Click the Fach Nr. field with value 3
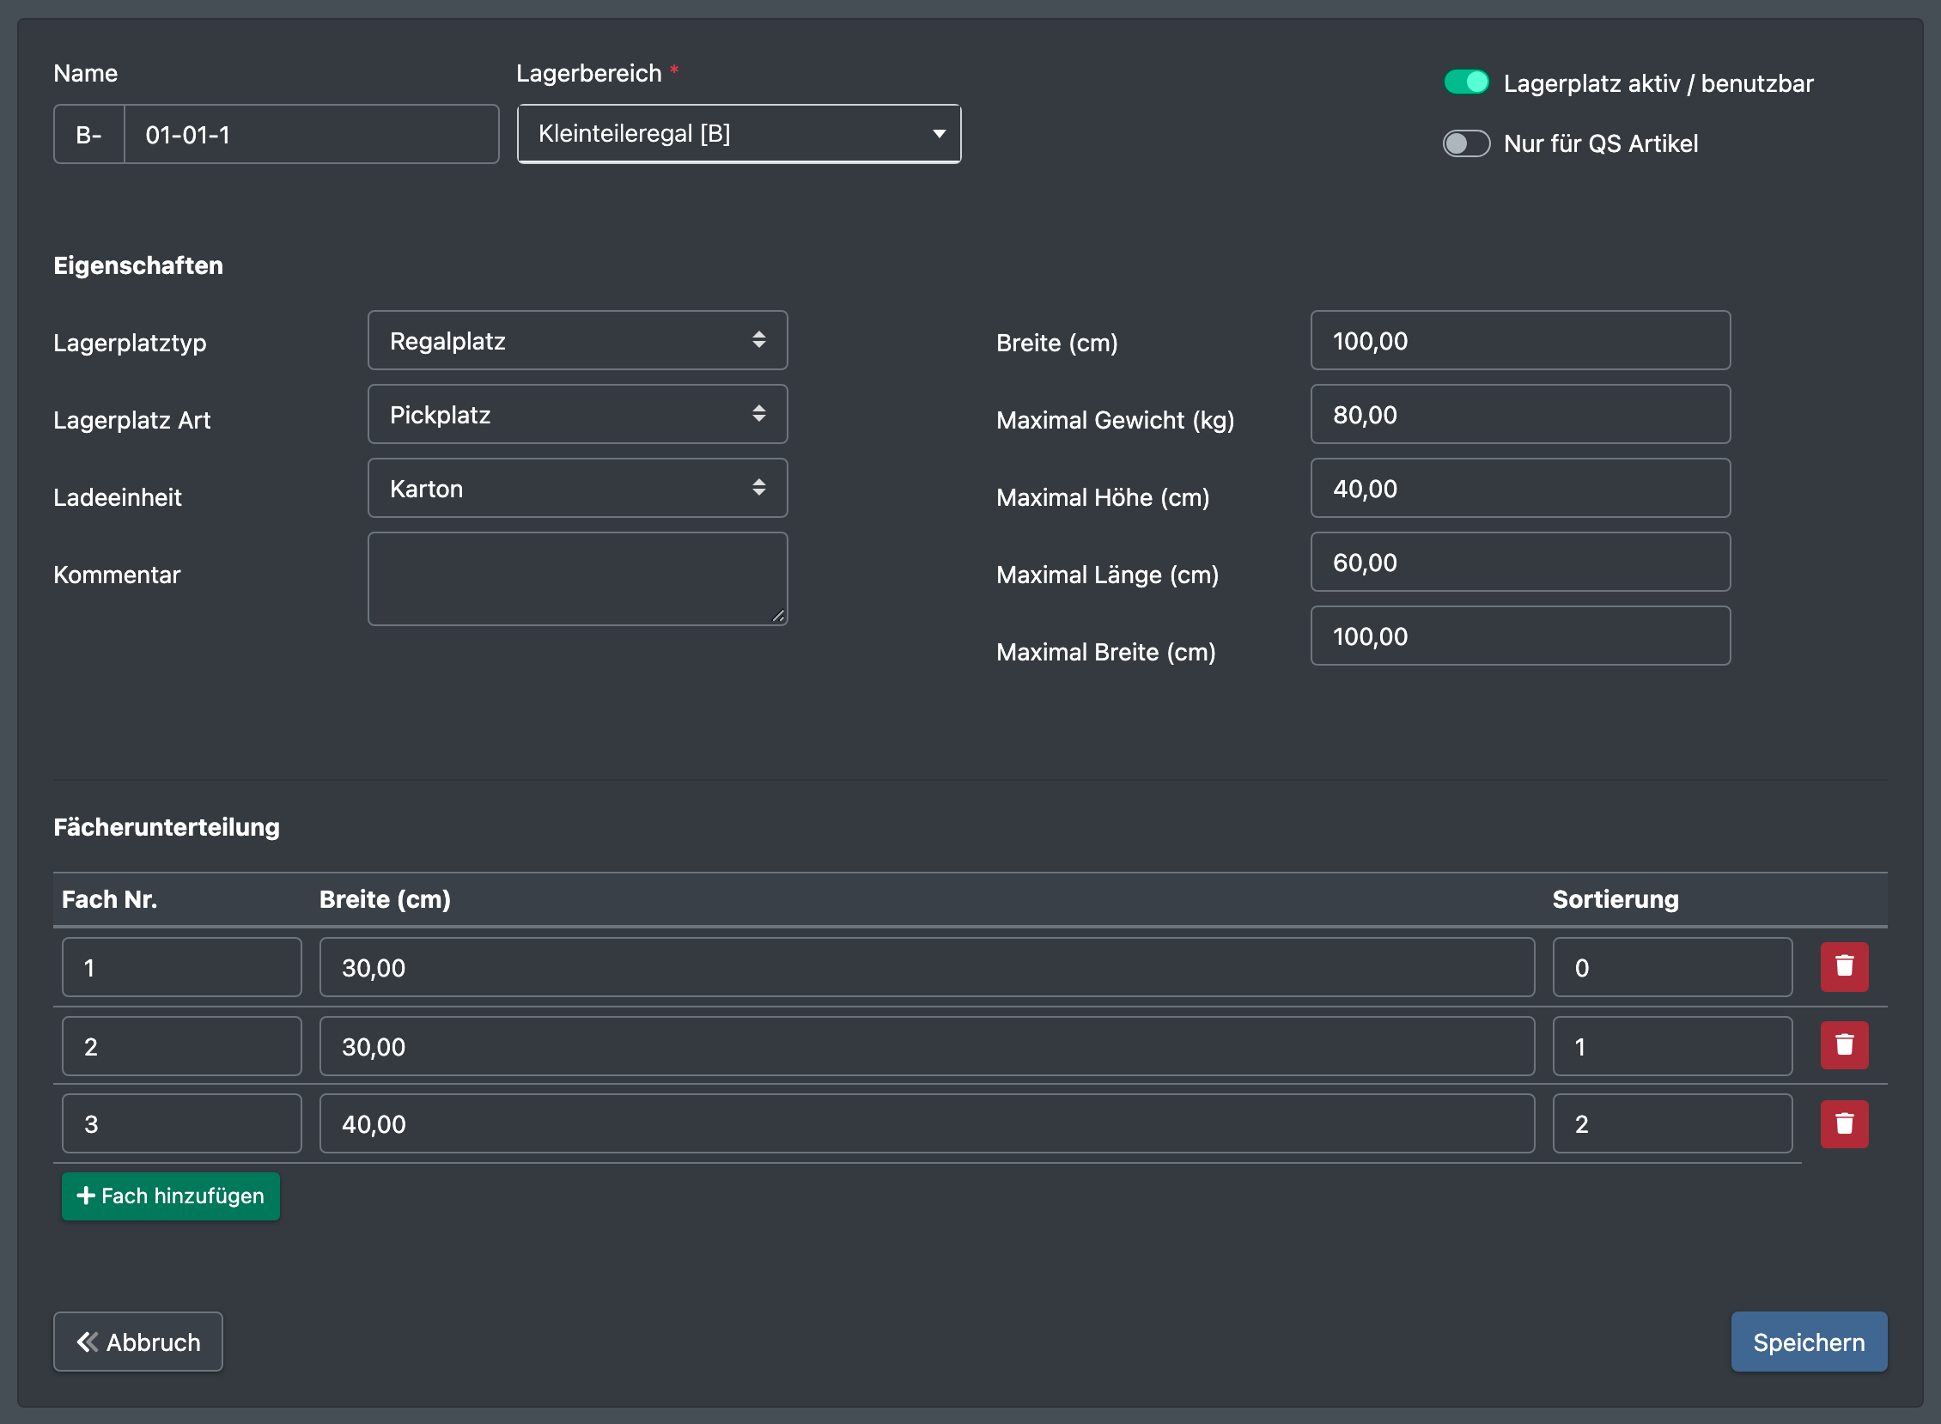 point(182,1124)
